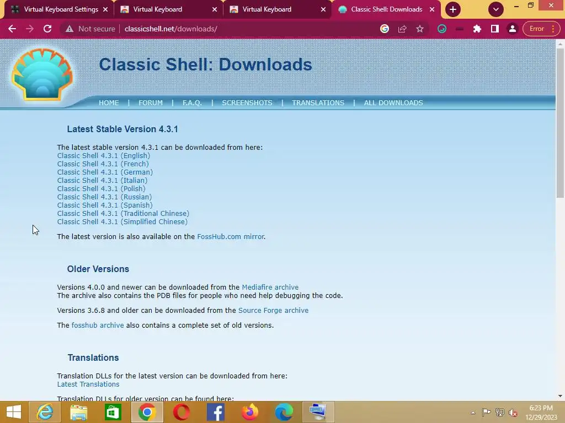Bookmark this page with the star
Image resolution: width=565 pixels, height=423 pixels.
tap(420, 29)
